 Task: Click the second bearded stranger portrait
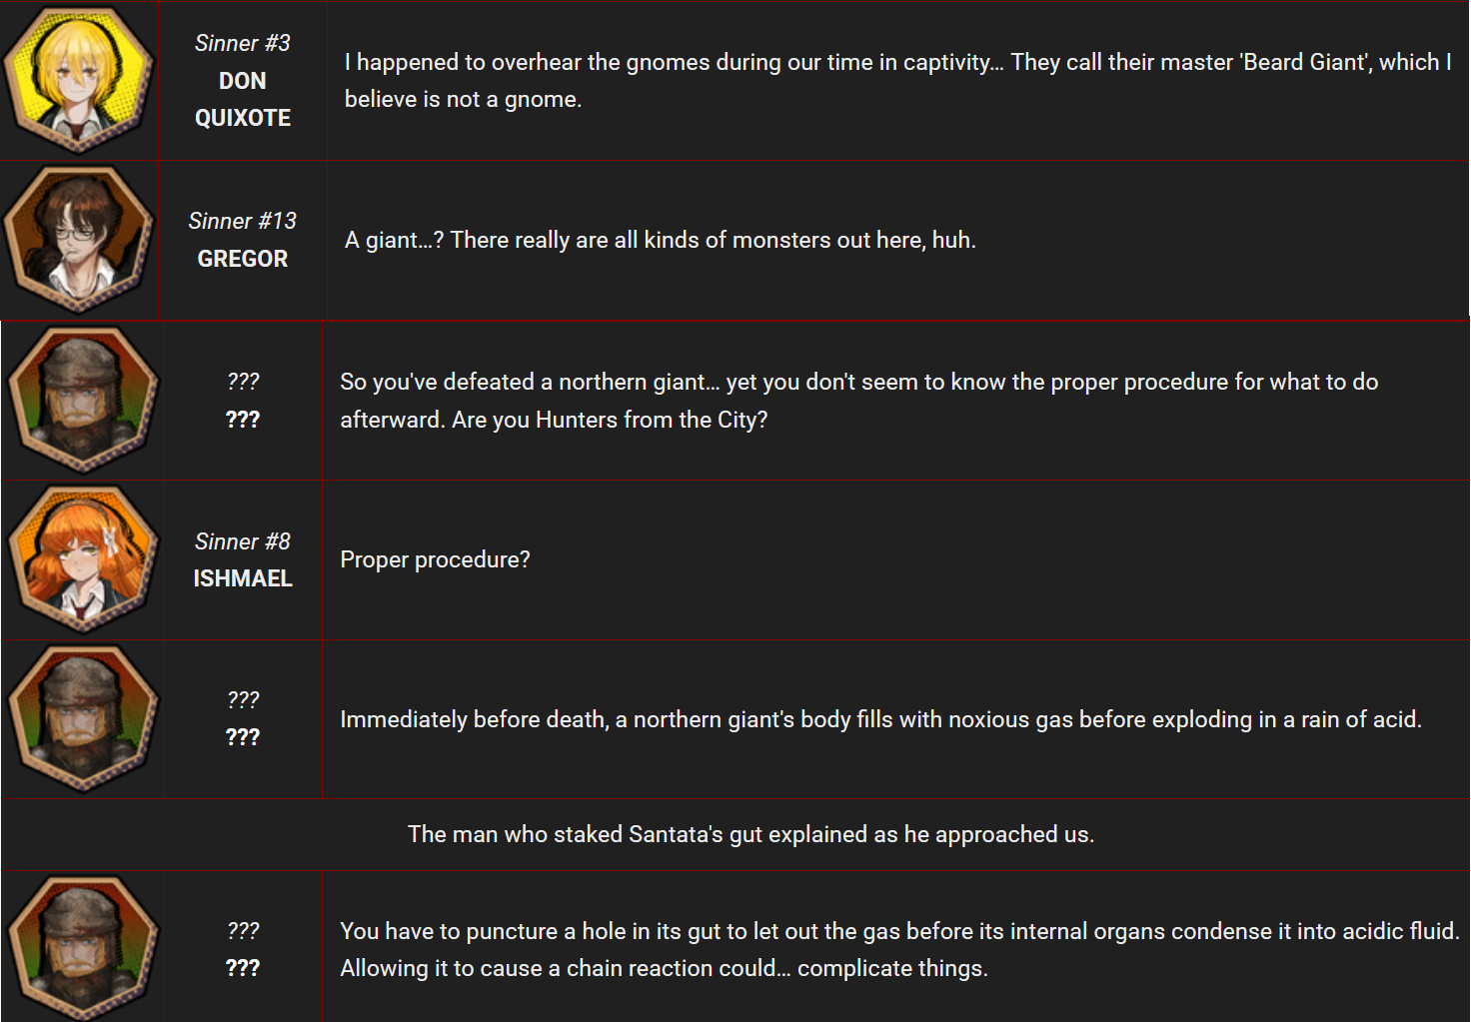pyautogui.click(x=83, y=719)
